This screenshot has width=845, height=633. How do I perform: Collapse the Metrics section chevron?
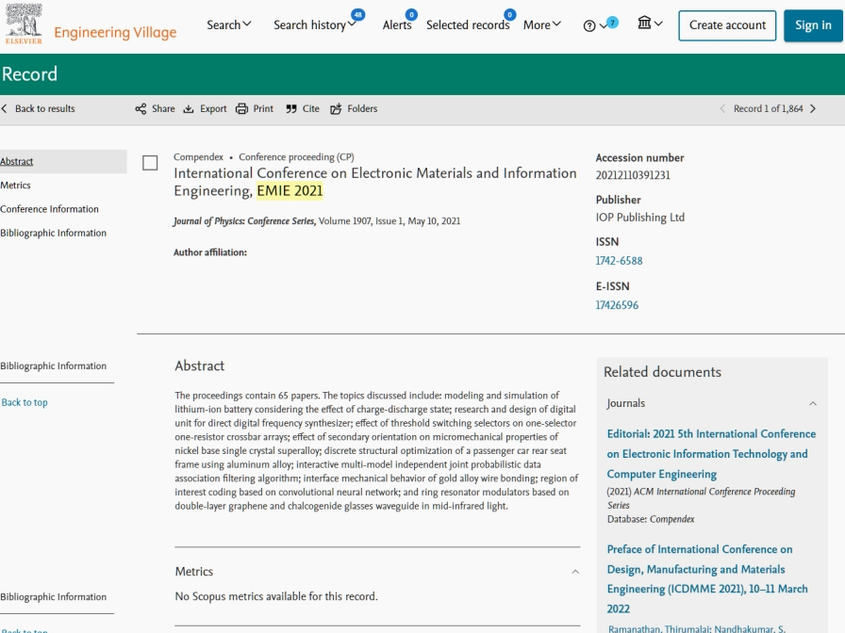click(575, 572)
